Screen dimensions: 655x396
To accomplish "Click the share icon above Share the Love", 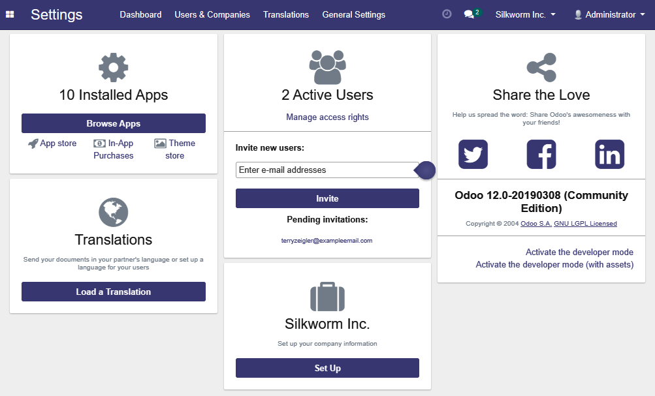I will pos(541,67).
